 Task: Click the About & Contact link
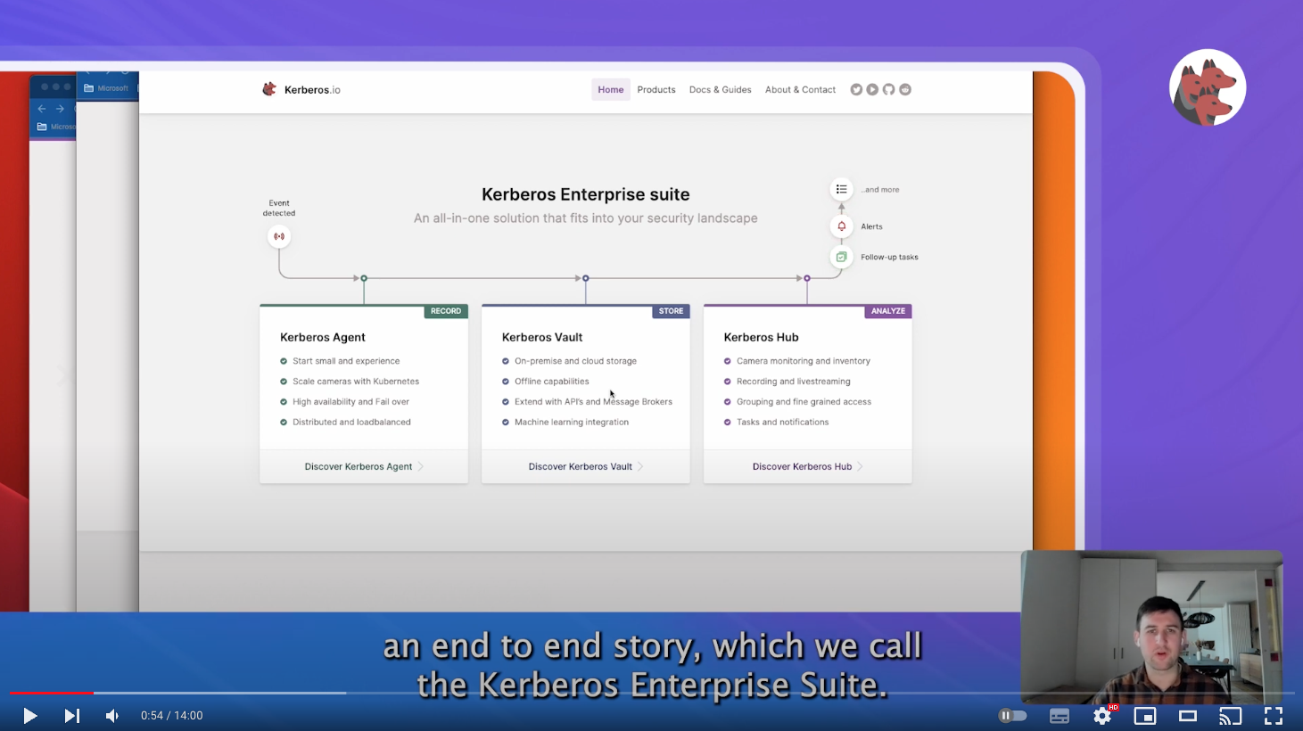(x=799, y=89)
